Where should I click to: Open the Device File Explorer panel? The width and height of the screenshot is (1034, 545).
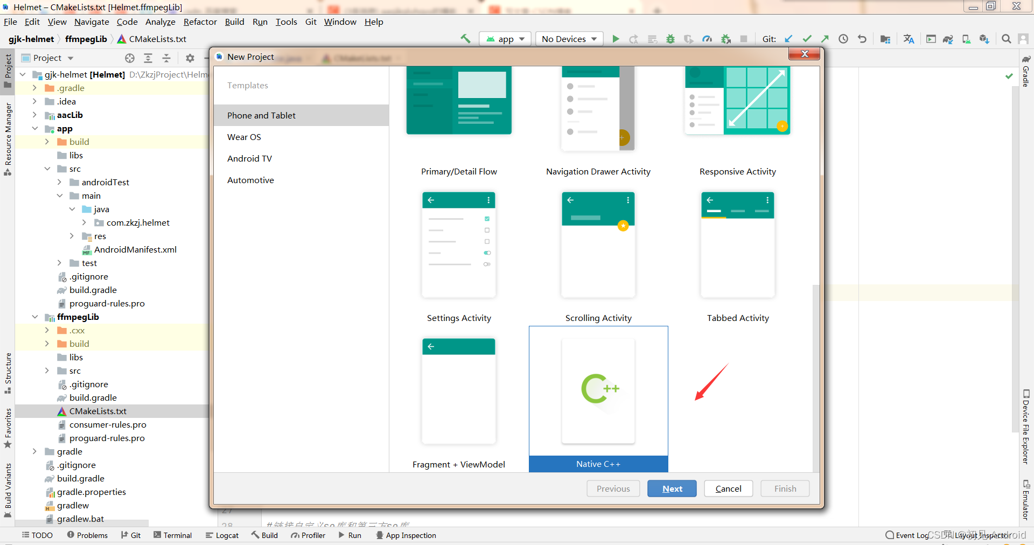click(1026, 427)
